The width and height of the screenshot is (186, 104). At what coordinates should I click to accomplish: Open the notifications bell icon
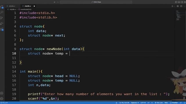(x=185, y=103)
